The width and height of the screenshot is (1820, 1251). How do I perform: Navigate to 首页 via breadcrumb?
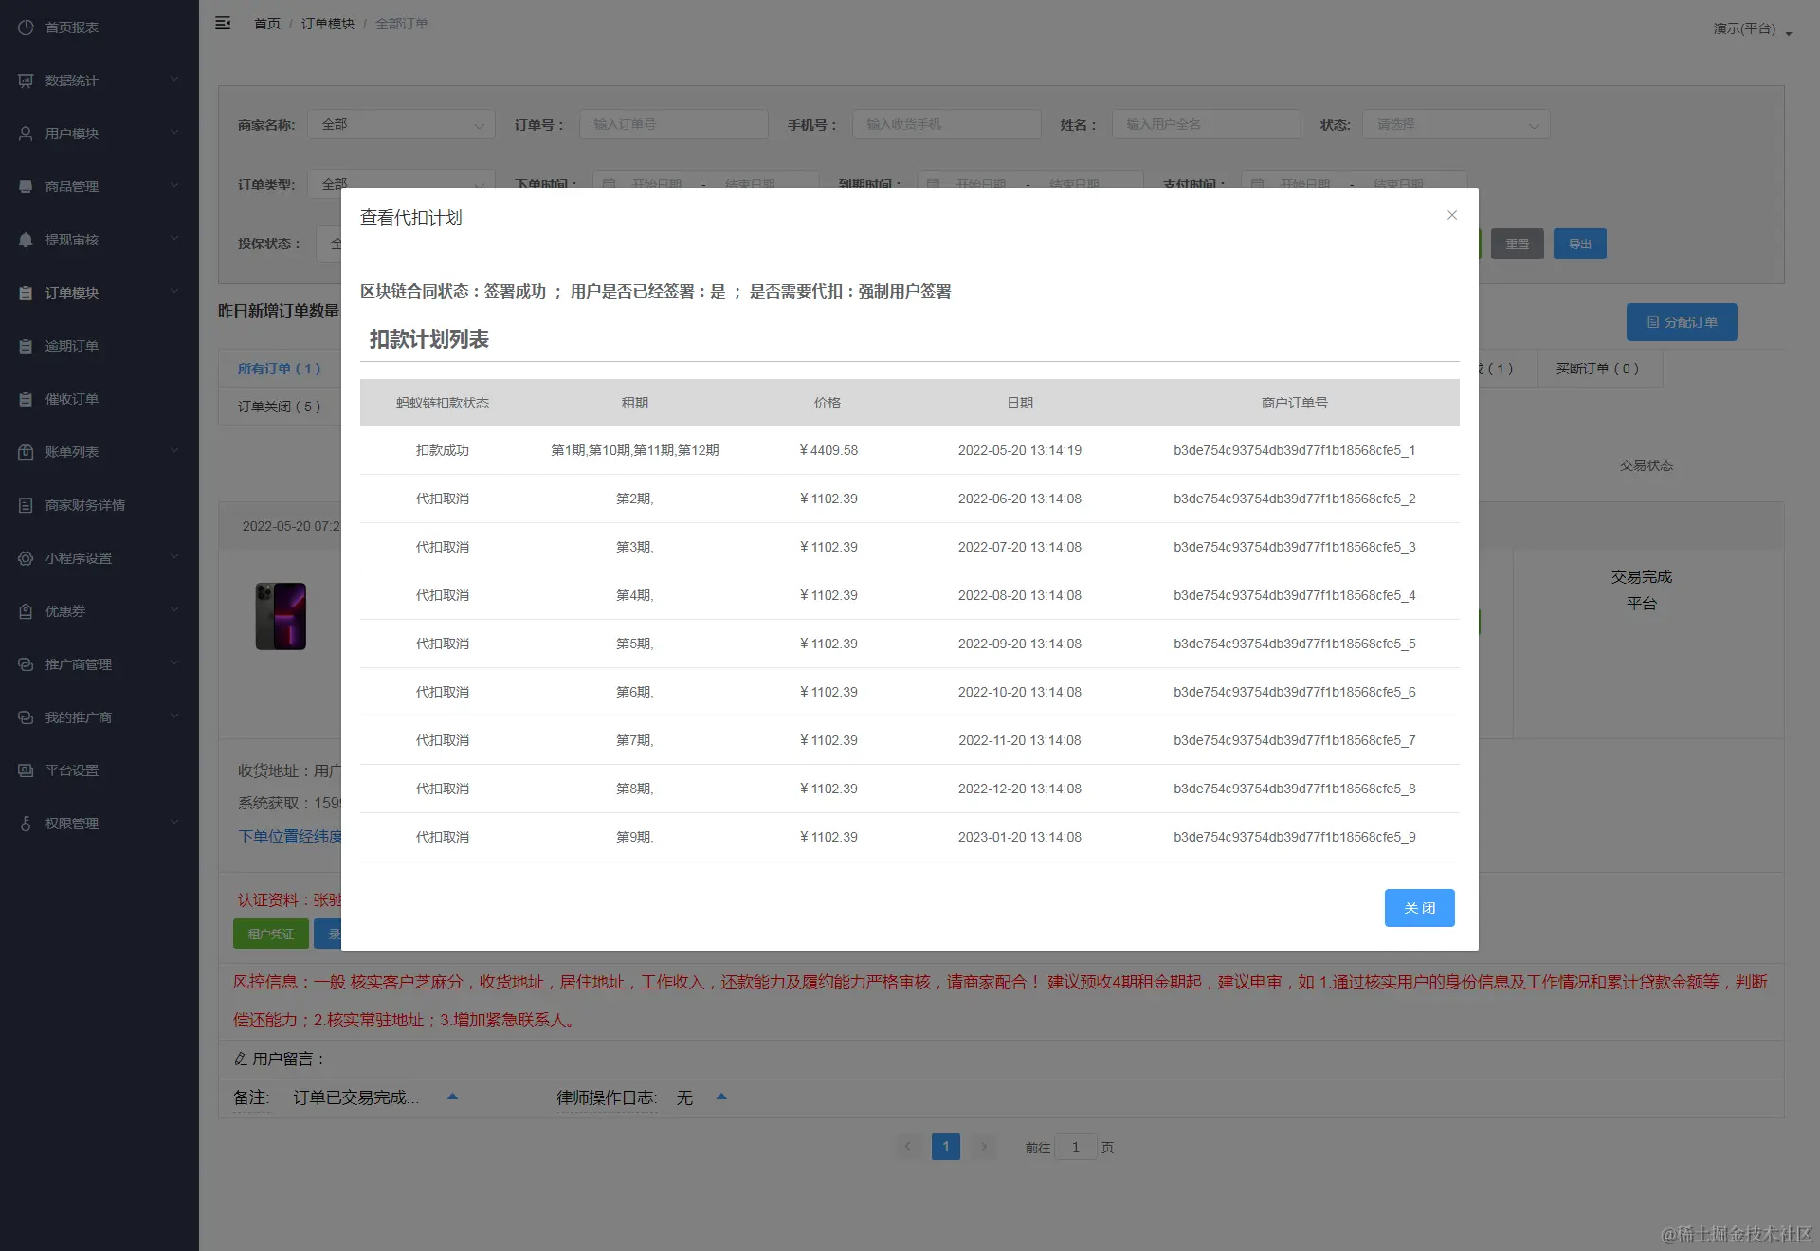tap(266, 23)
